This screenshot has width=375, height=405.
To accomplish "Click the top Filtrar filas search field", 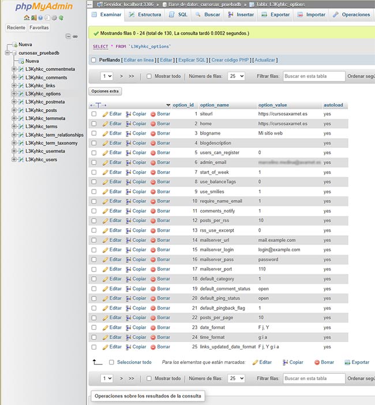I will click(x=314, y=76).
